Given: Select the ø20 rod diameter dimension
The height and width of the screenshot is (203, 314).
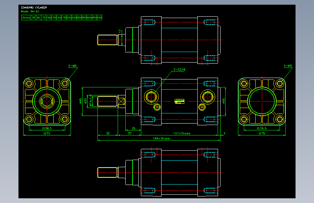Looking at the screenshot, I should (85, 101).
